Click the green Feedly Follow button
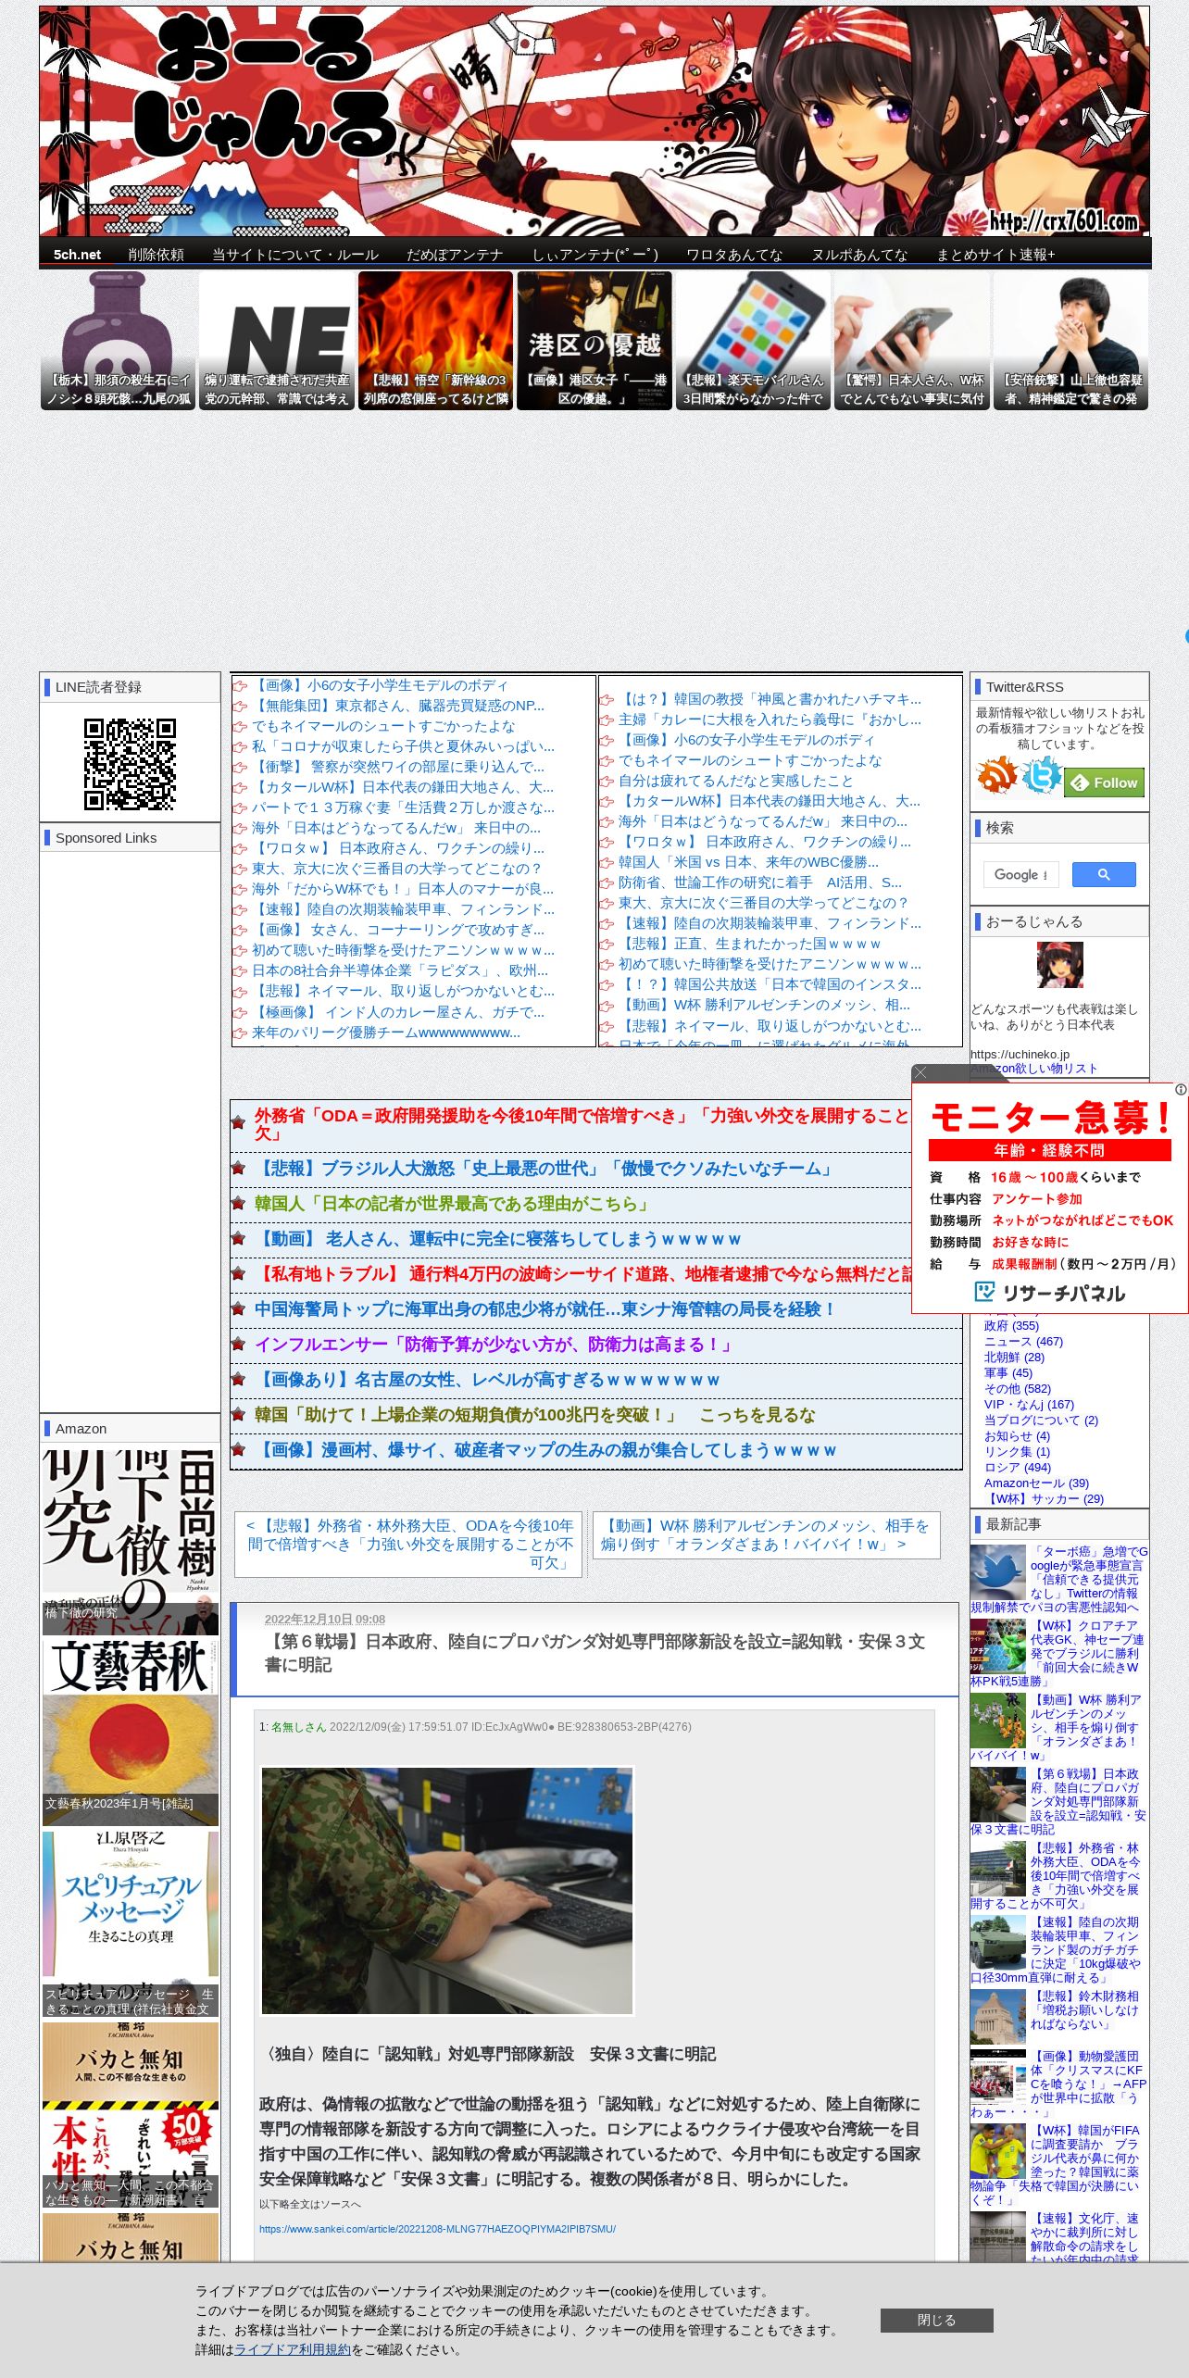1189x2378 pixels. click(x=1105, y=782)
